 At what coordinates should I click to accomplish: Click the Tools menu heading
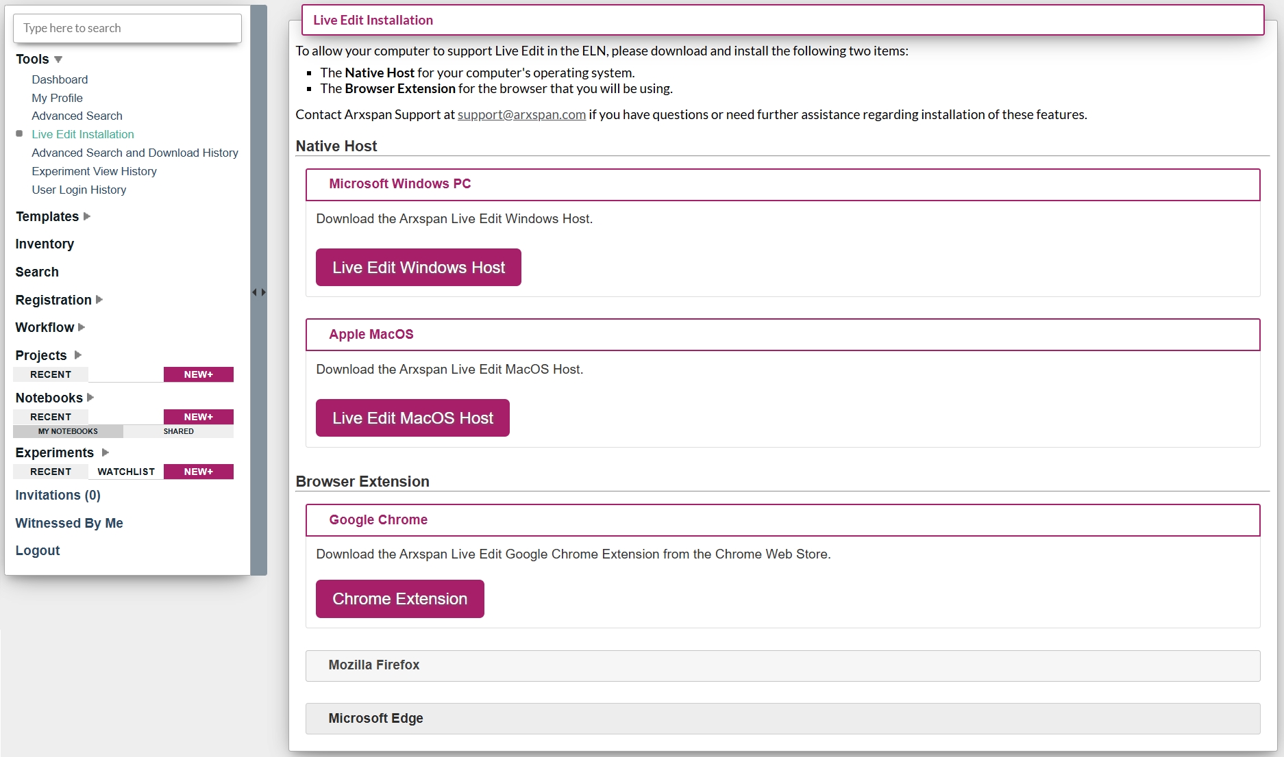32,60
